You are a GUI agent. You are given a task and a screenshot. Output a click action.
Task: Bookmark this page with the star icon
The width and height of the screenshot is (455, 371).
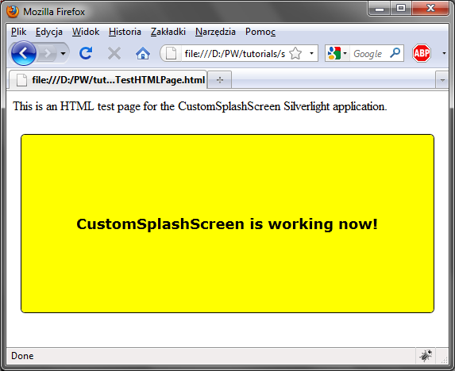[x=295, y=54]
